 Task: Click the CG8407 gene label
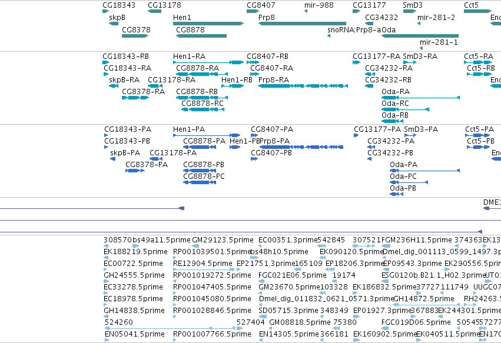coord(261,5)
